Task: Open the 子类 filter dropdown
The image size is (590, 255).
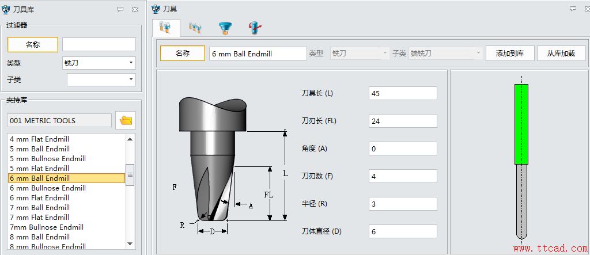Action: 101,80
